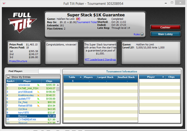This screenshot has height=131, width=187.
Task: Sort tournament tables by Table column
Action: click(73, 77)
